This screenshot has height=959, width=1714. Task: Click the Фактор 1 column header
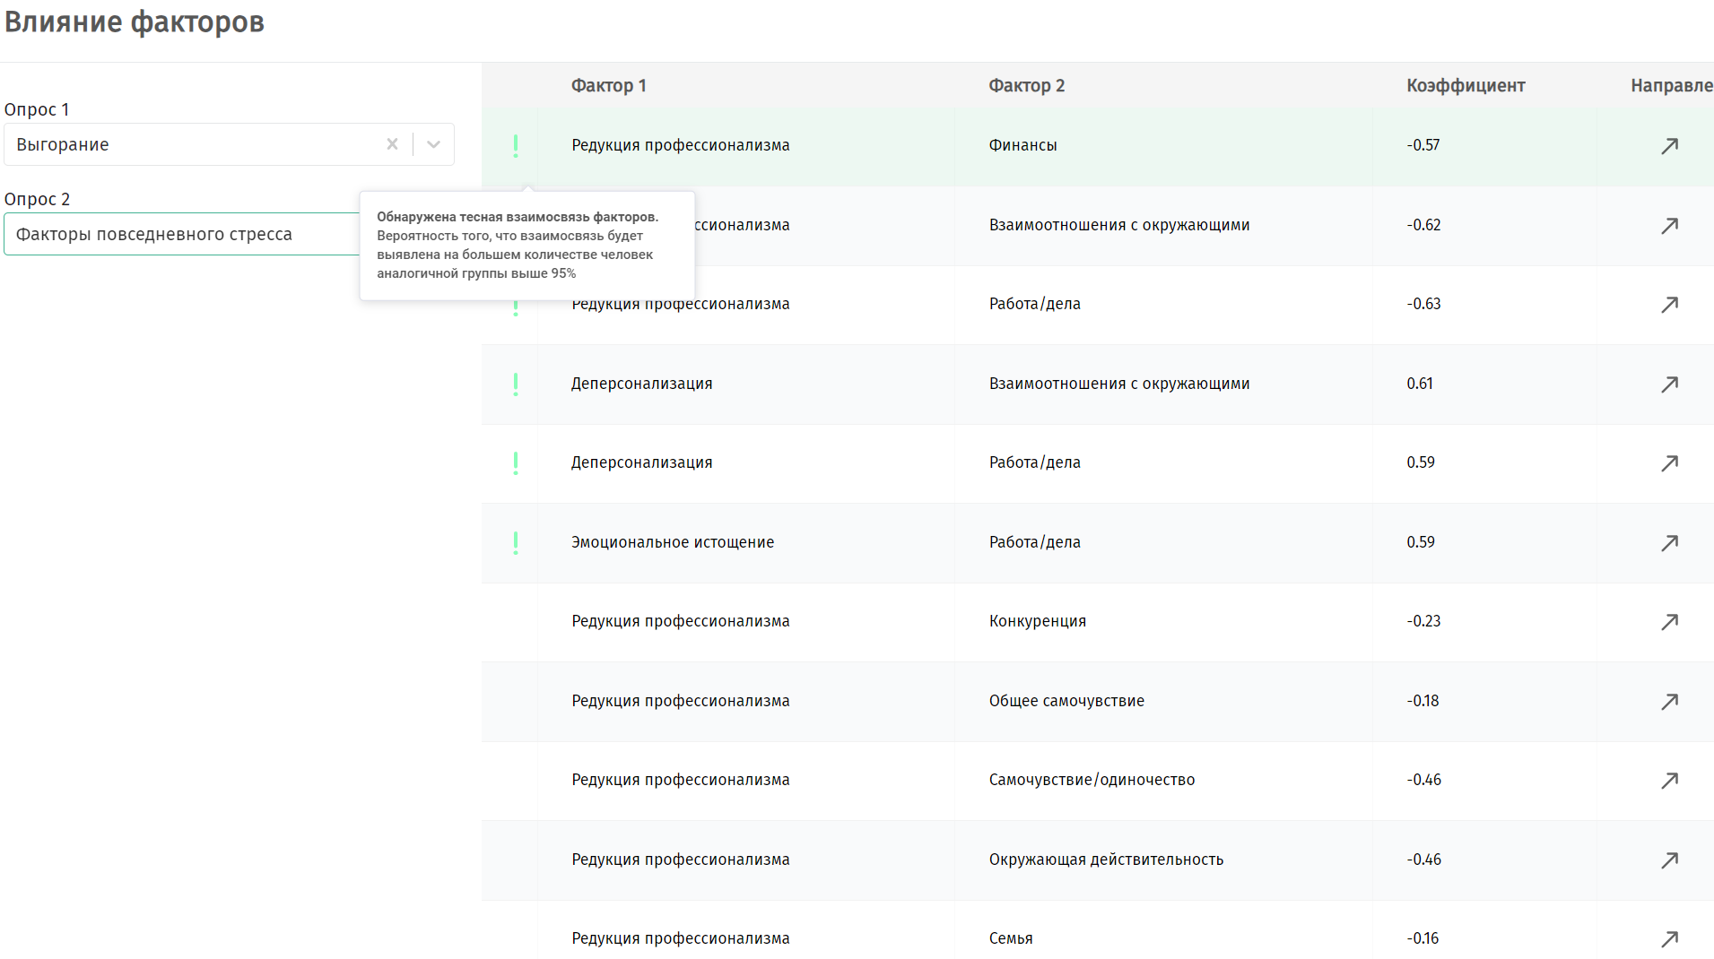pos(609,85)
